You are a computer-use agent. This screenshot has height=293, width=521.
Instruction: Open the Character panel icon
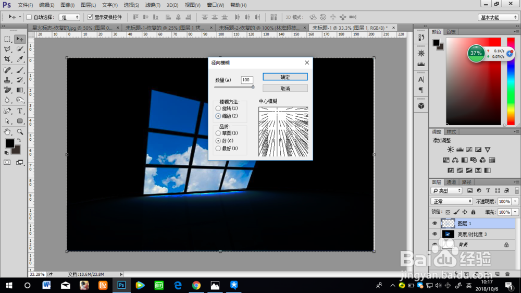421,79
